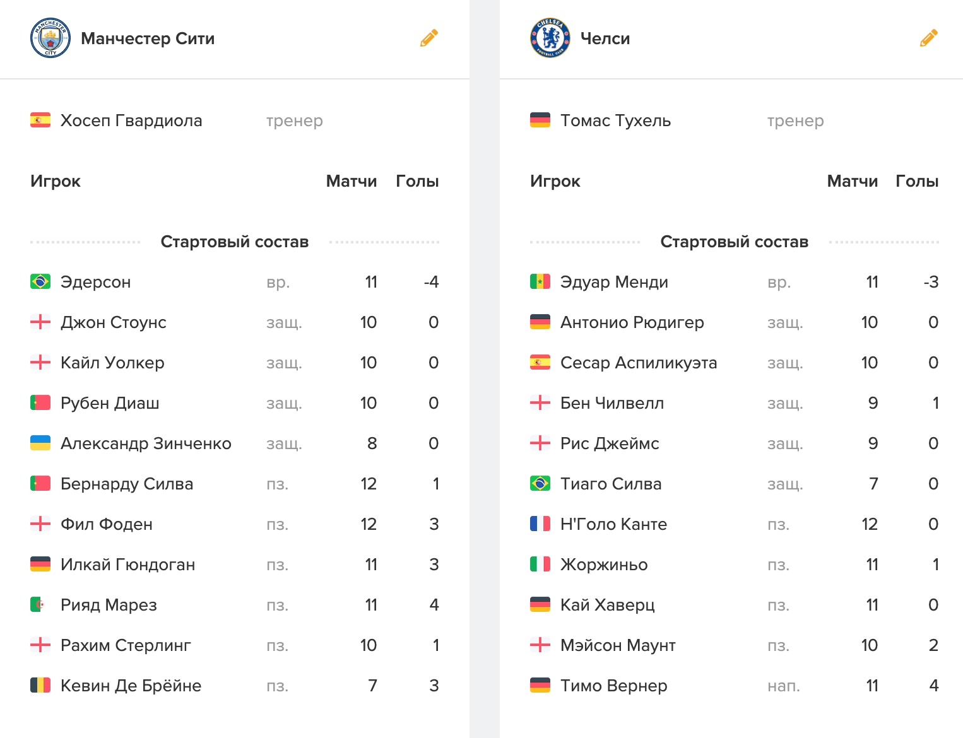This screenshot has height=738, width=963.
Task: Click Senegal flag next to Эдуар Менди
Action: pos(540,281)
